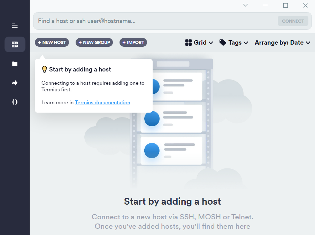Open the title bar chevron dropdown
The image size is (315, 235).
[x=245, y=5]
